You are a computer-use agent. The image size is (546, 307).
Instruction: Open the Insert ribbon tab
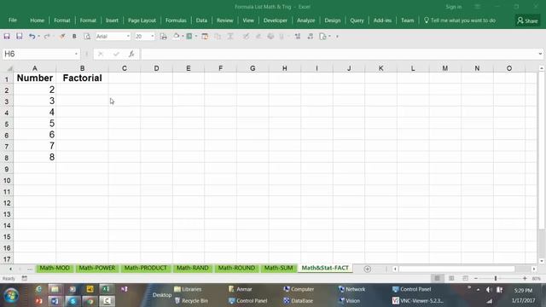point(112,20)
